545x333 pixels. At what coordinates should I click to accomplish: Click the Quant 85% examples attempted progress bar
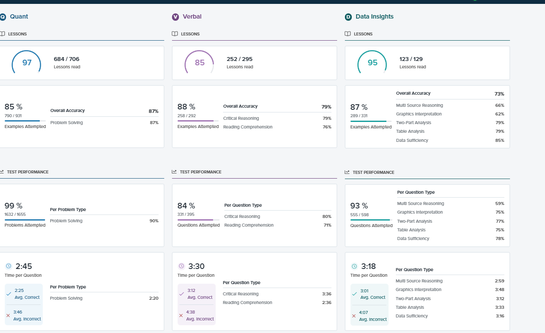25,121
